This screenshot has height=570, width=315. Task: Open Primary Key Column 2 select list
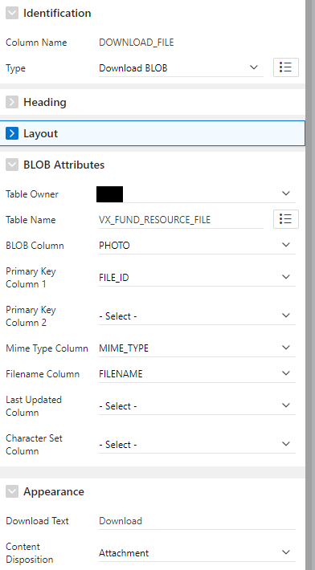tap(197, 316)
